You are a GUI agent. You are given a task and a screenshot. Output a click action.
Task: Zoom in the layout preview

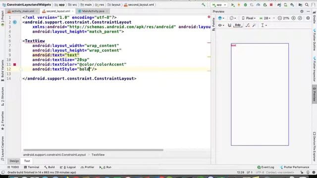pos(293,18)
